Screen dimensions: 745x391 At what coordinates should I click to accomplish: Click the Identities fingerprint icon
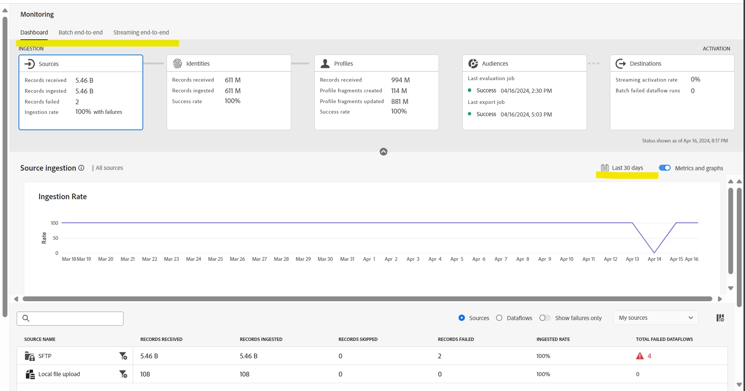(x=177, y=64)
